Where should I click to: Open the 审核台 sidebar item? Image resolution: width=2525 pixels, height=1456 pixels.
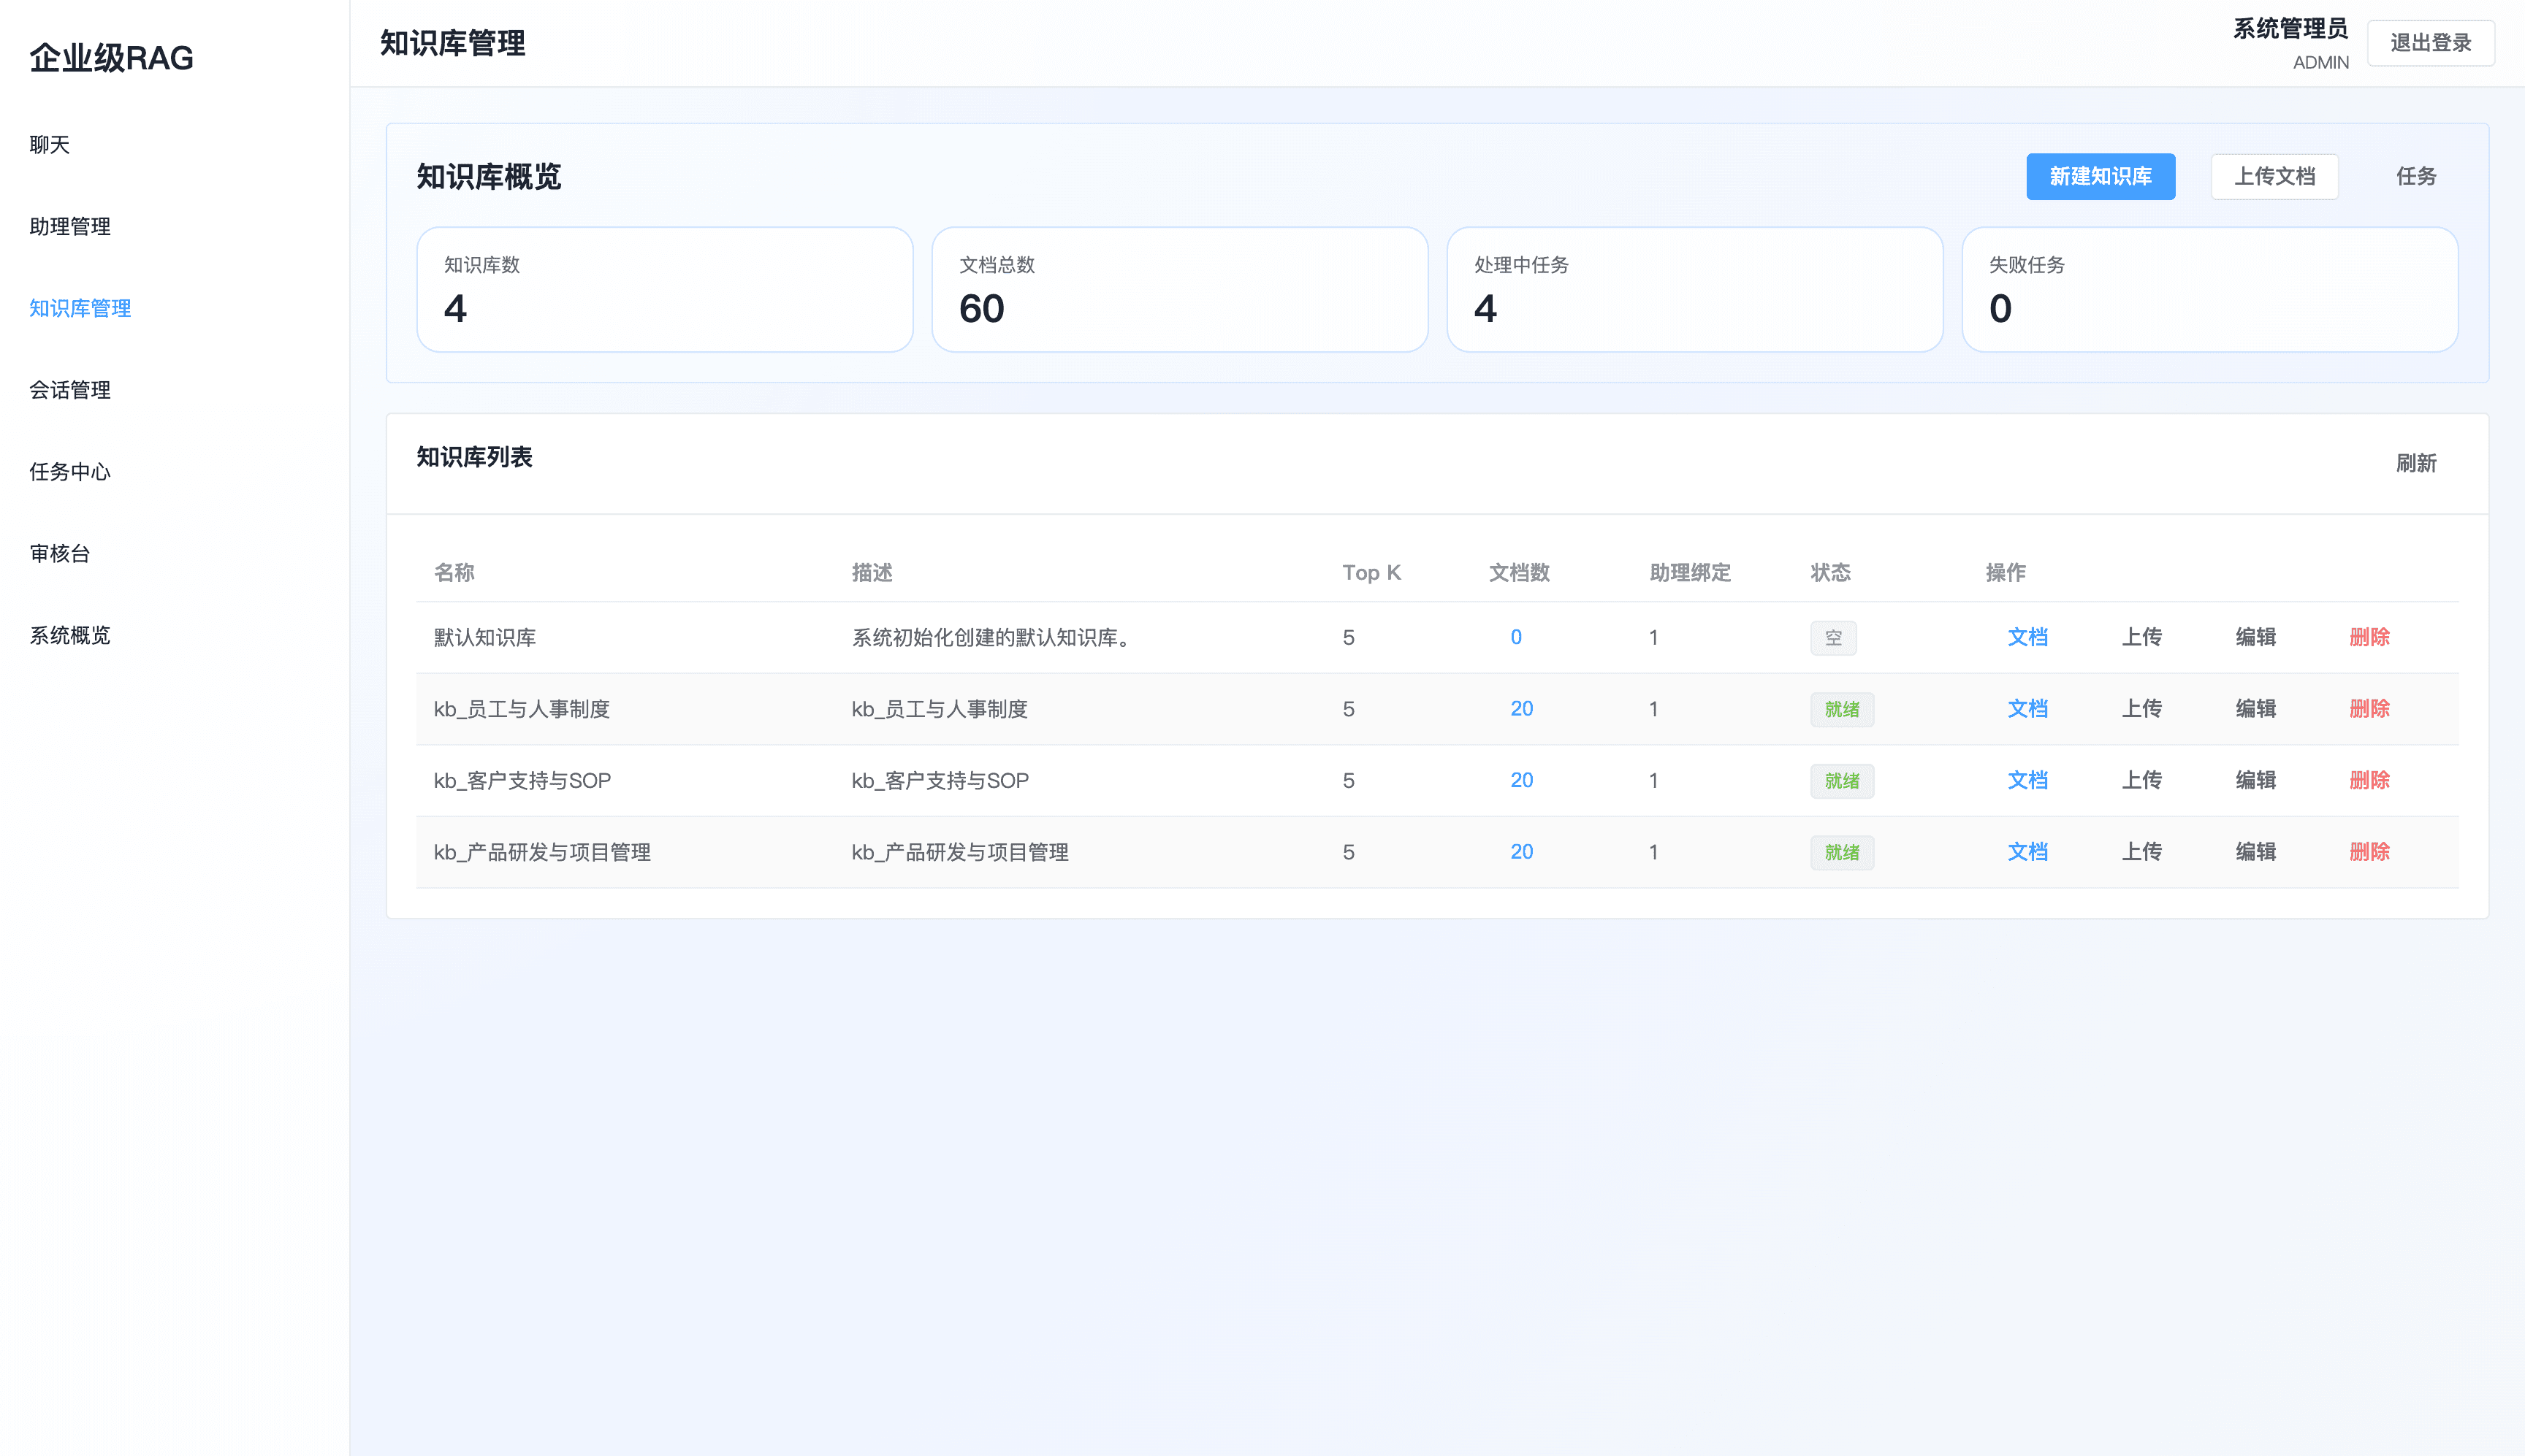point(60,553)
